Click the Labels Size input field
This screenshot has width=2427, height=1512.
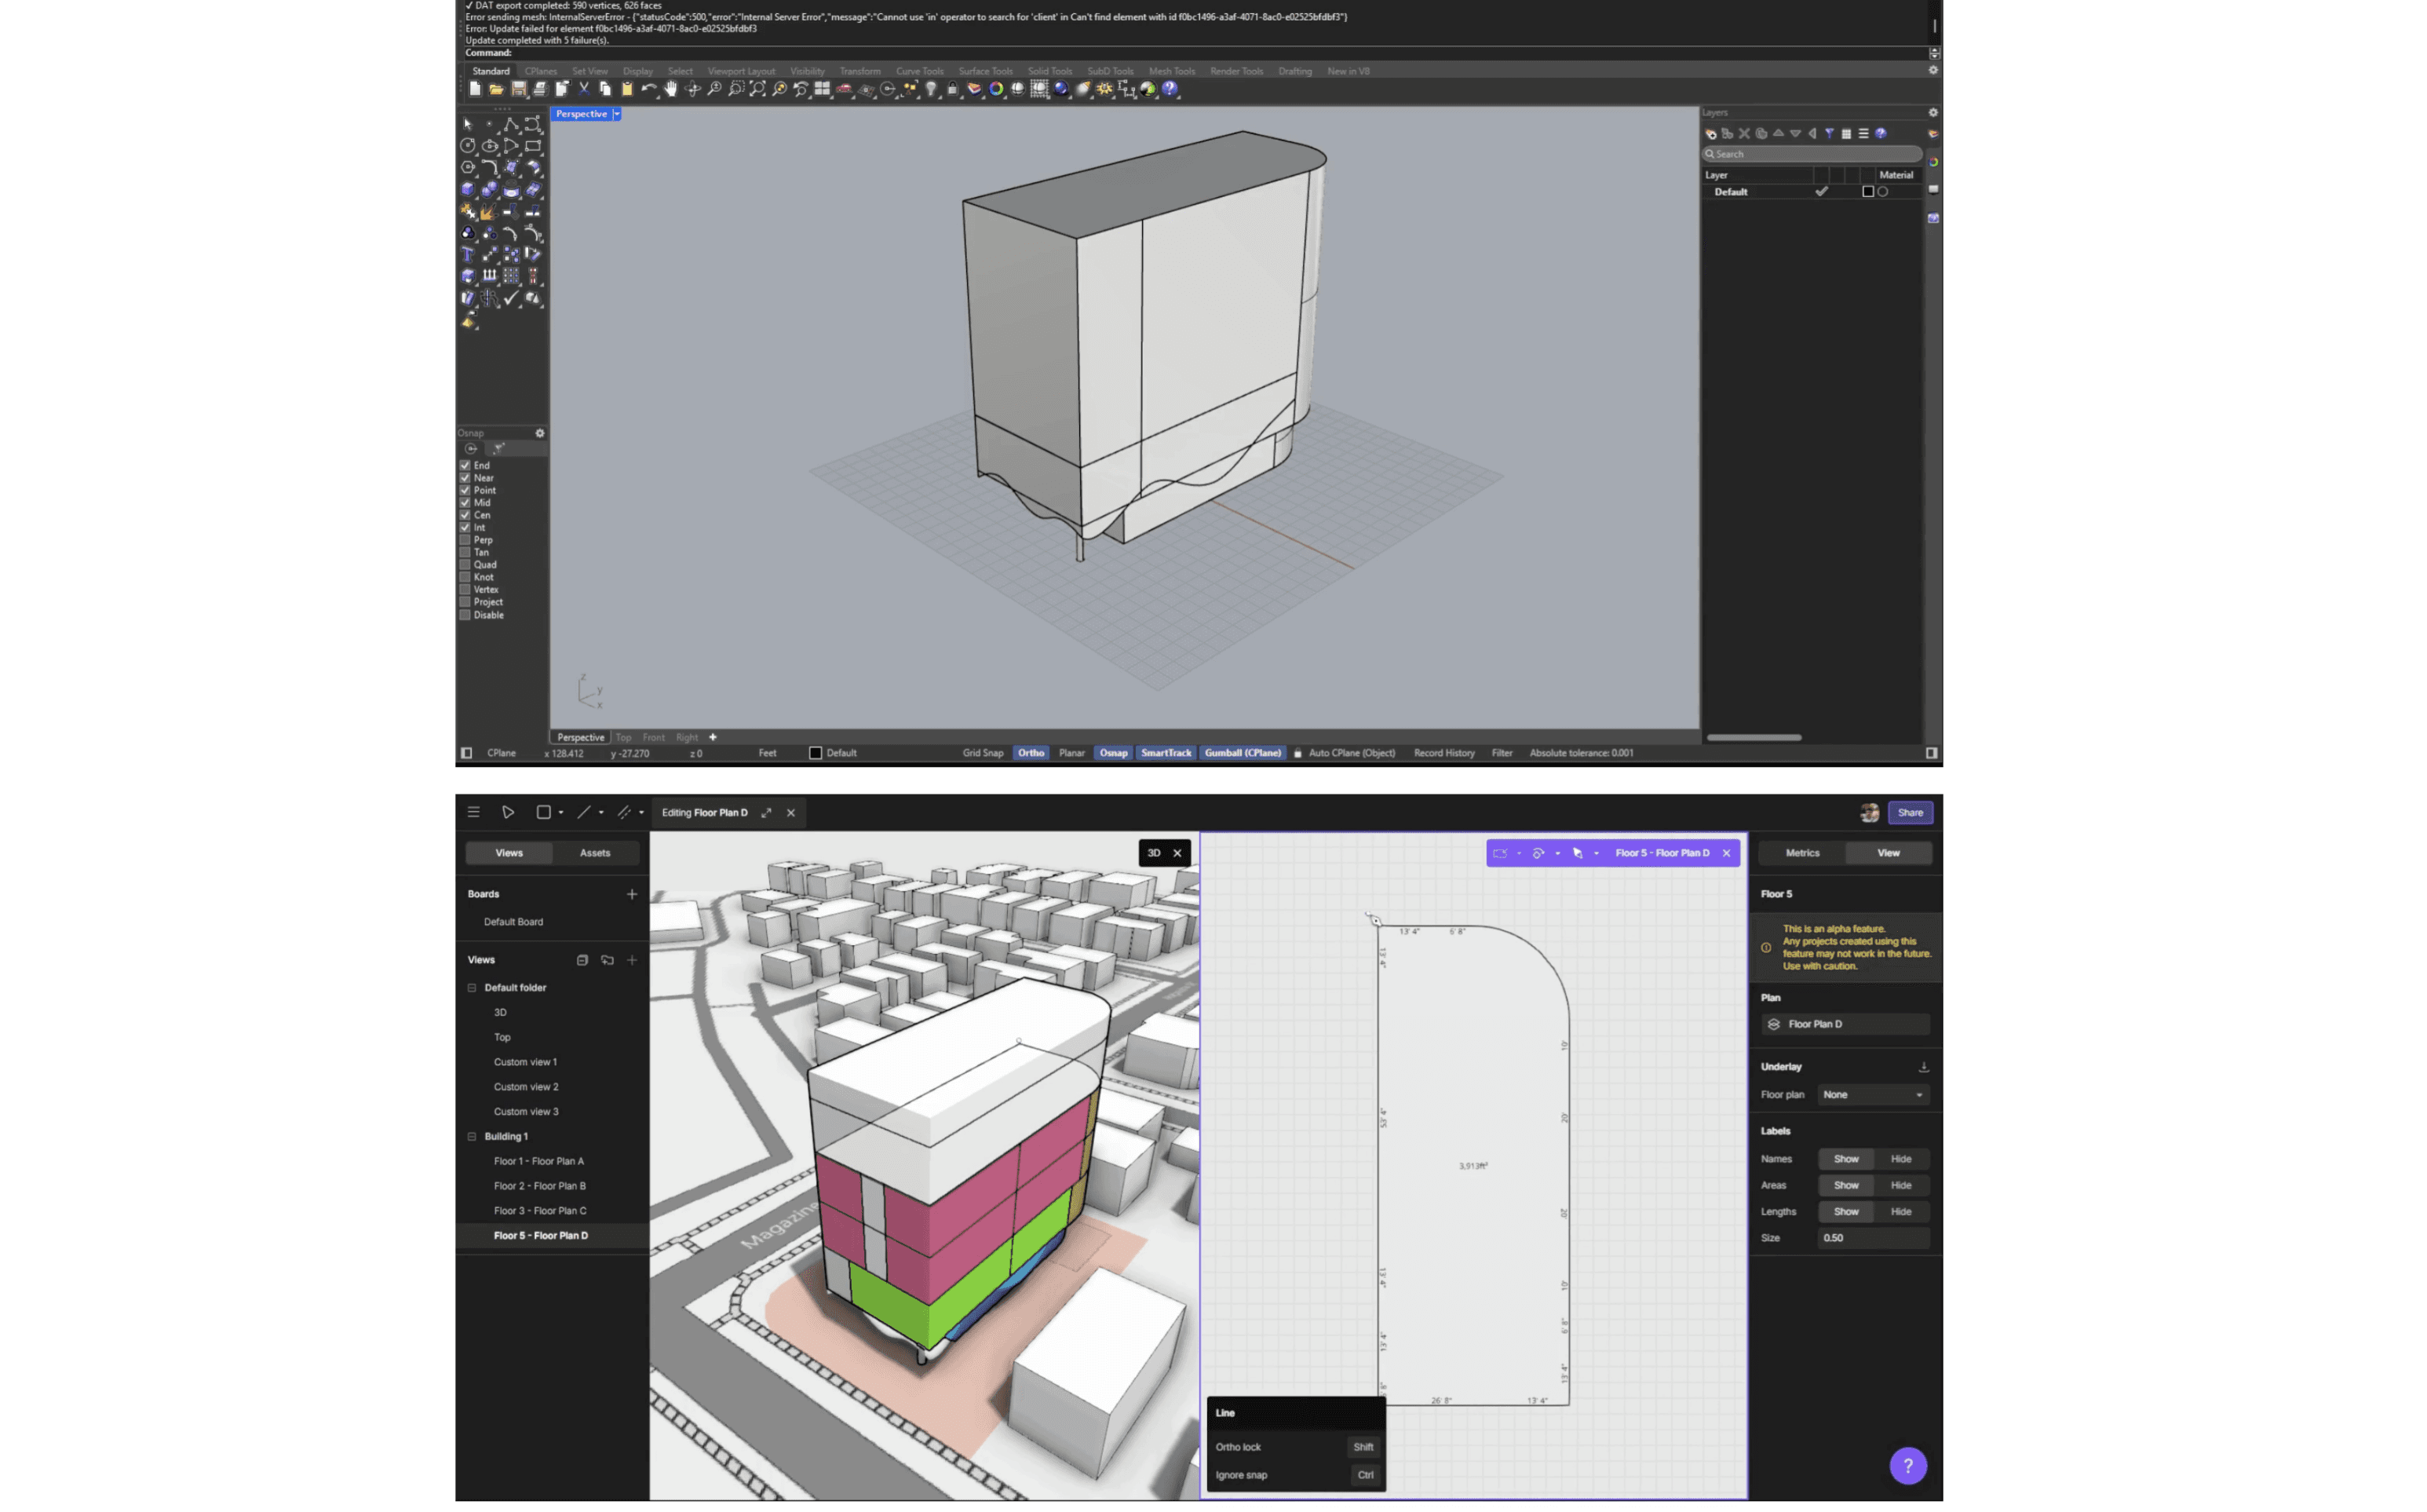pos(1871,1238)
